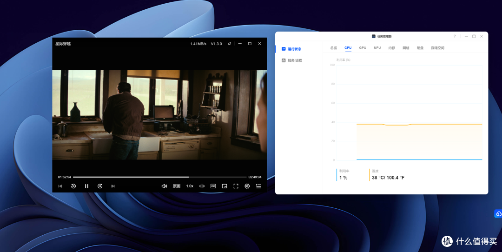Viewport: 502px width, 252px height.
Task: Click the CPU utilization 1 % value
Action: tap(343, 178)
